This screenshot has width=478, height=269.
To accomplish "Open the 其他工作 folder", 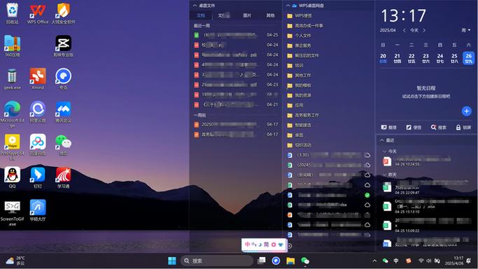I will (x=299, y=75).
